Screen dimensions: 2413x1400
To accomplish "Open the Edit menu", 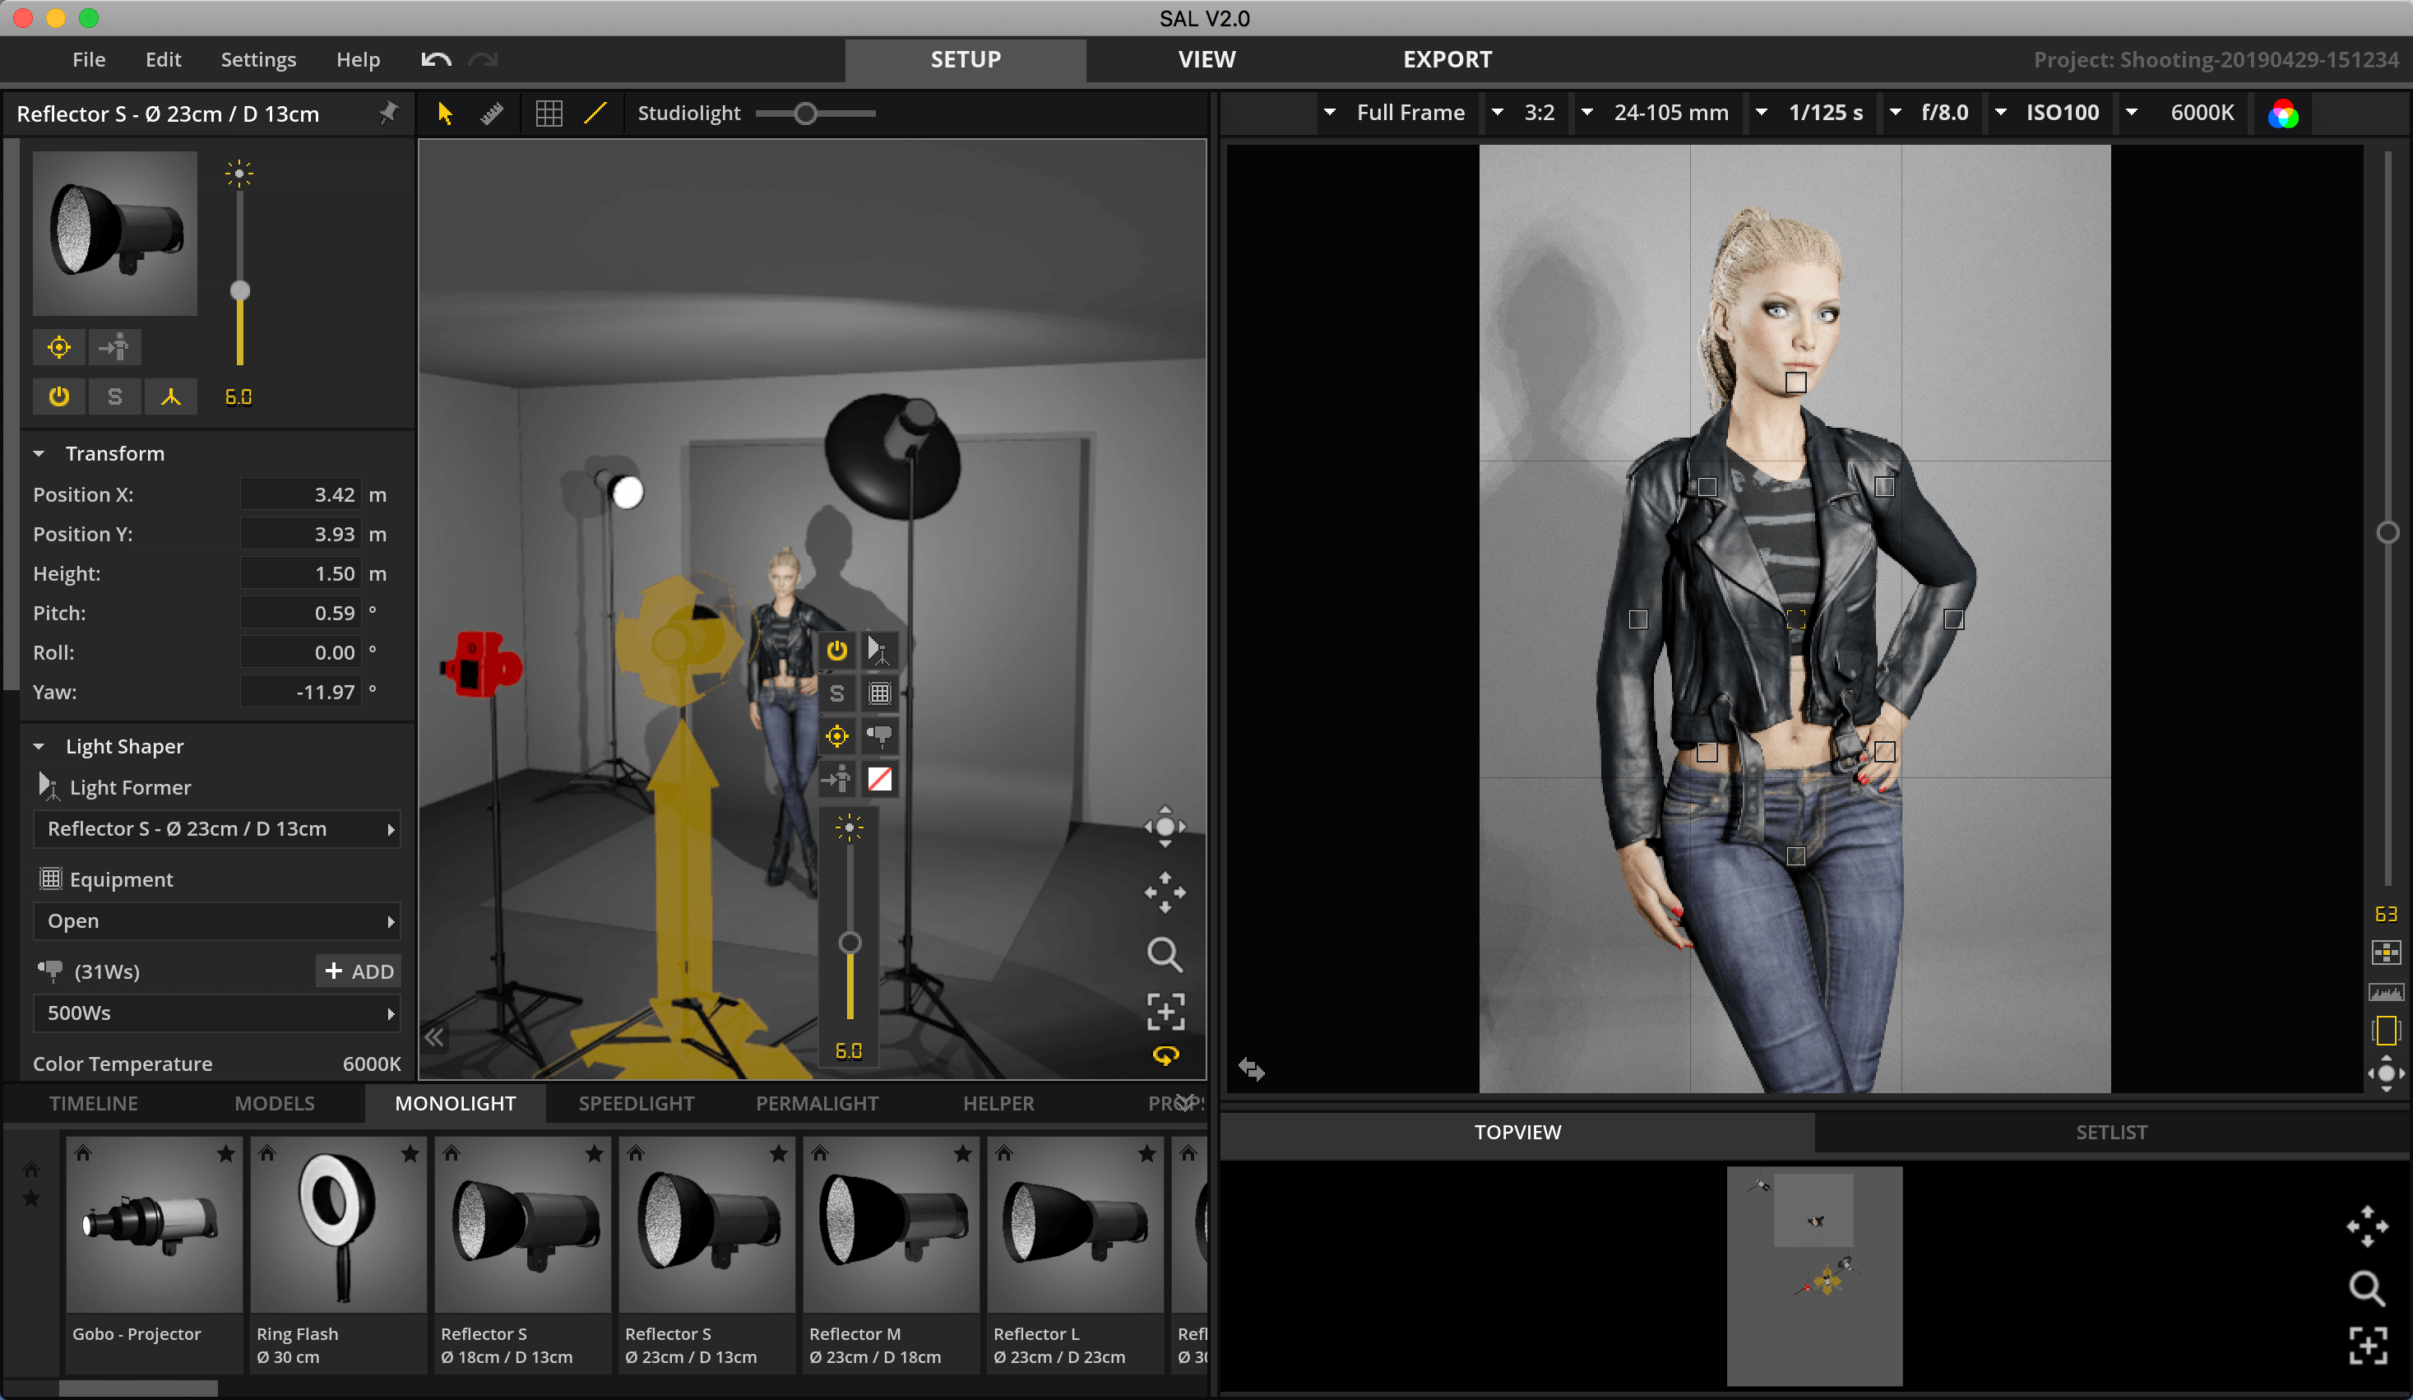I will click(163, 59).
